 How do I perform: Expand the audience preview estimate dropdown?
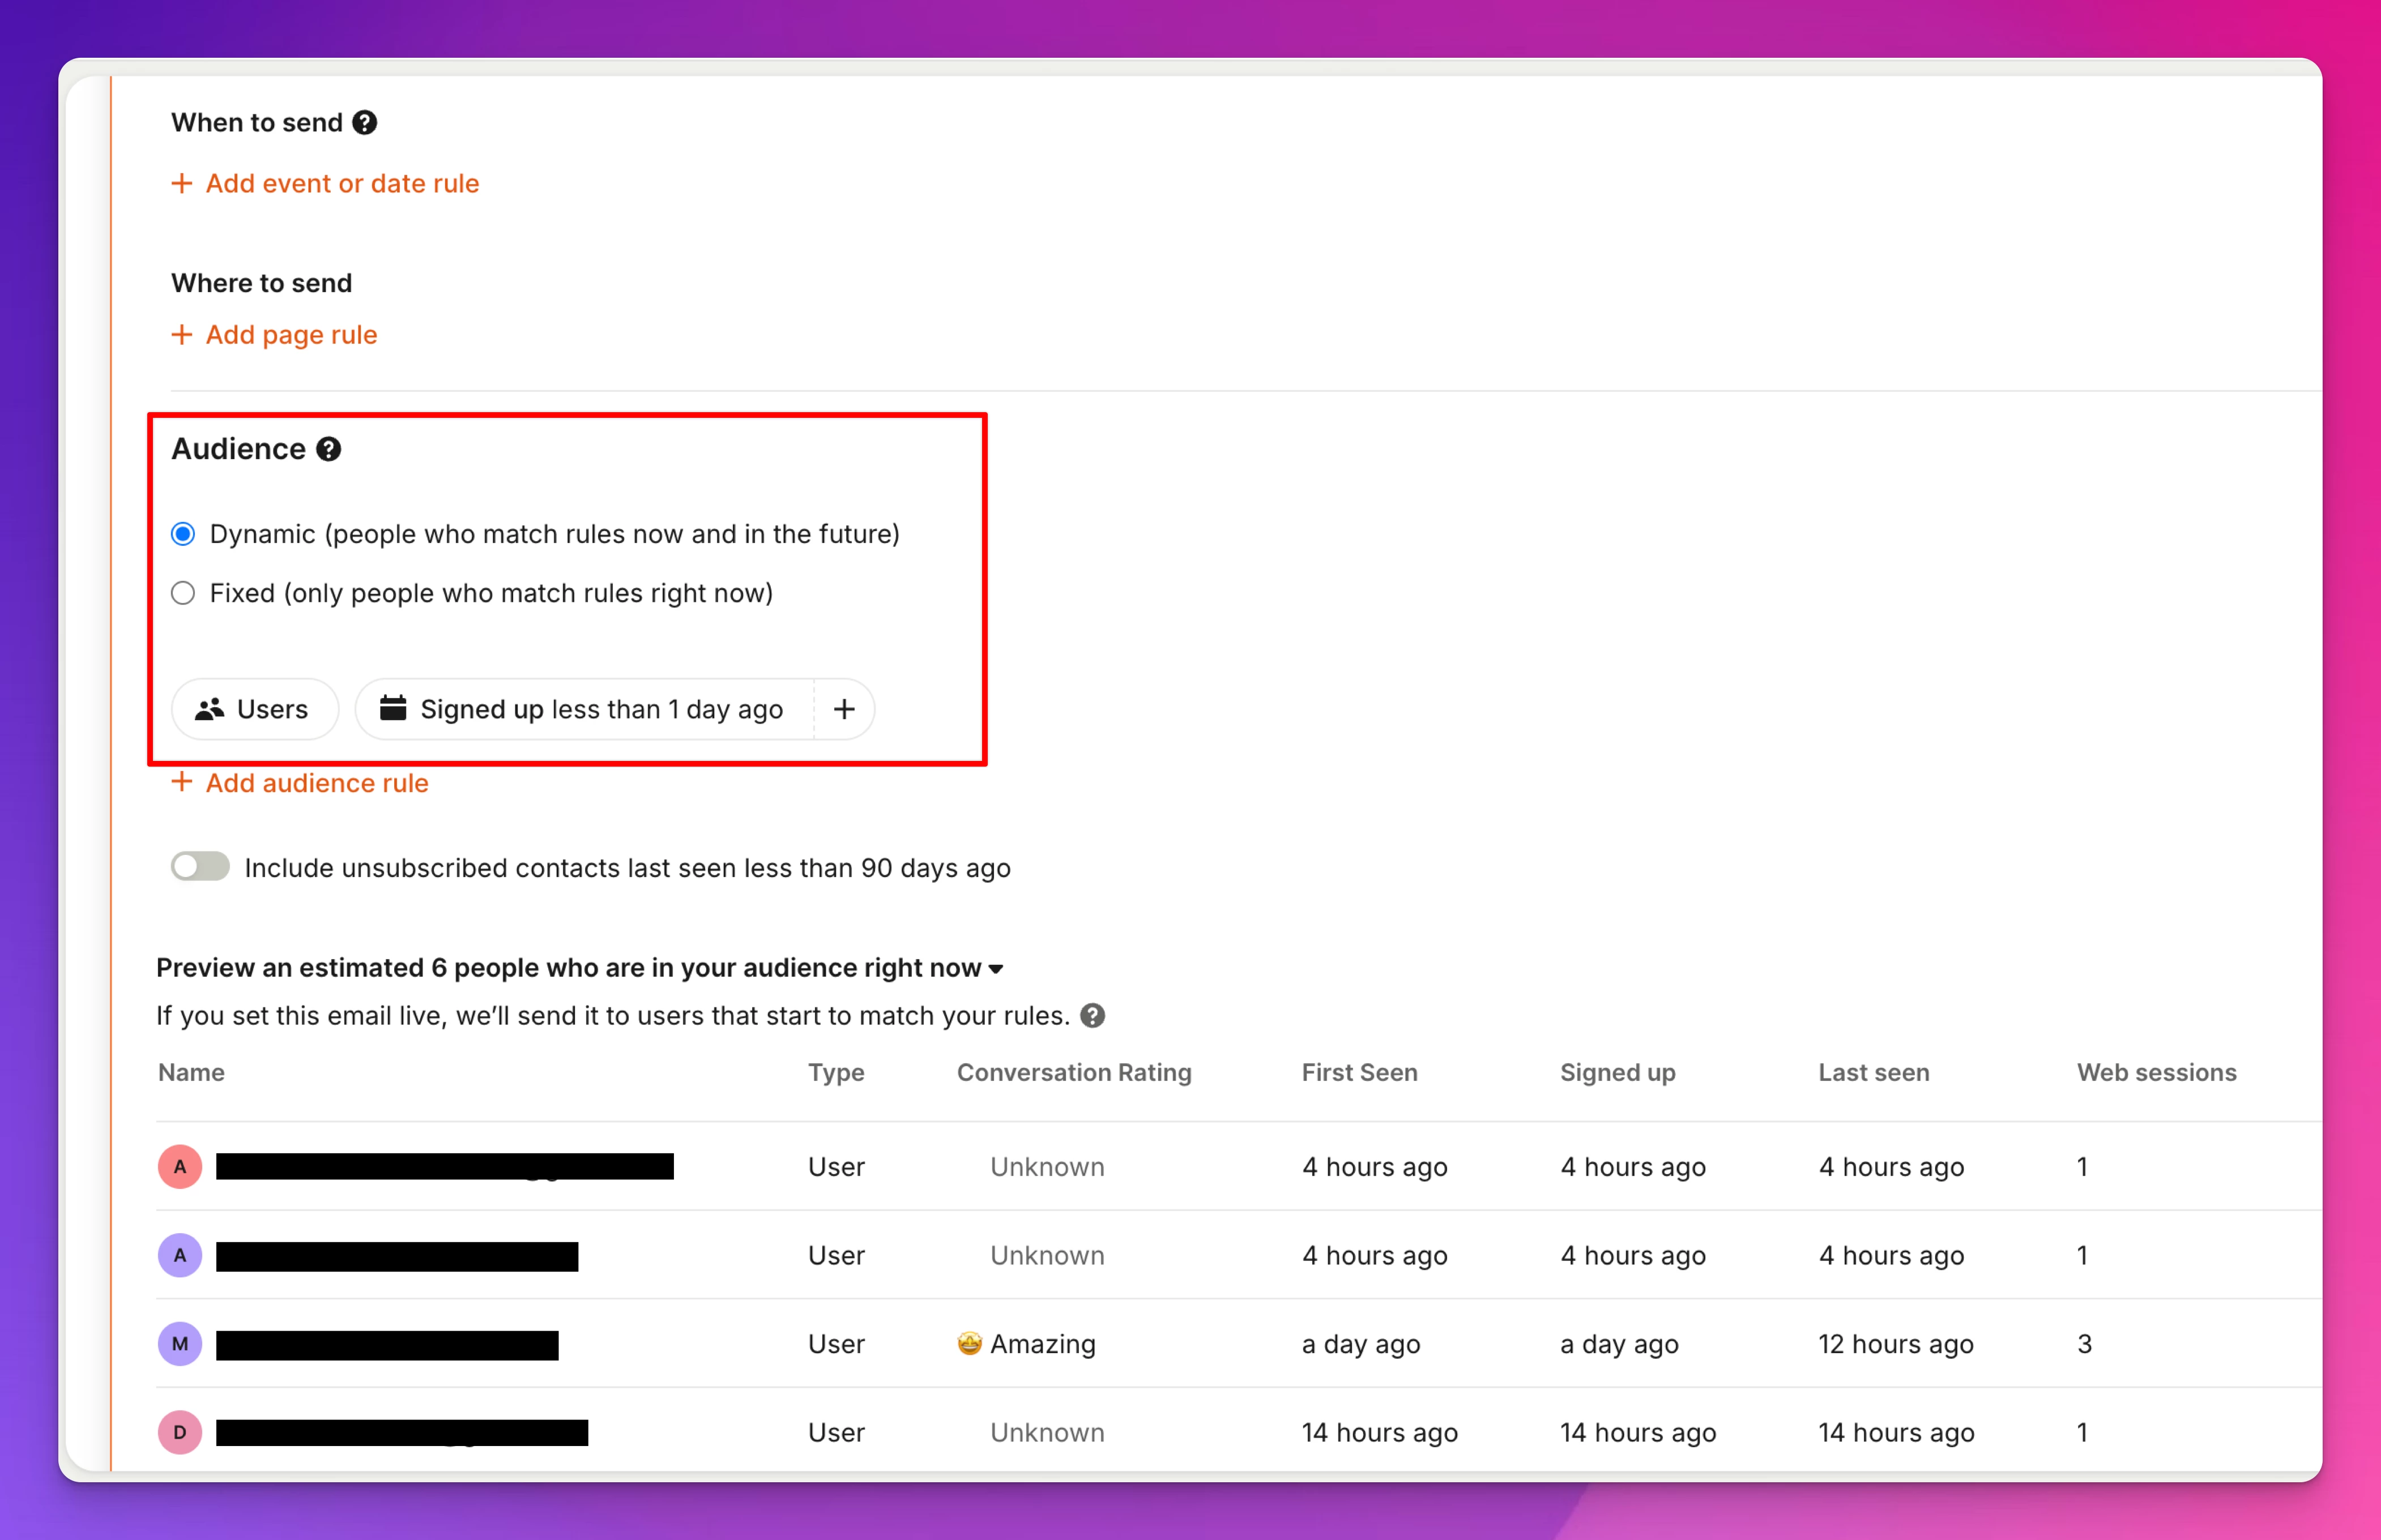[x=996, y=968]
